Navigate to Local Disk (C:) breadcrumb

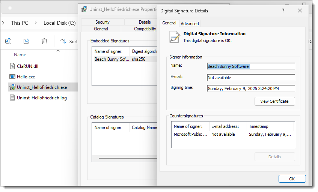coord(60,23)
